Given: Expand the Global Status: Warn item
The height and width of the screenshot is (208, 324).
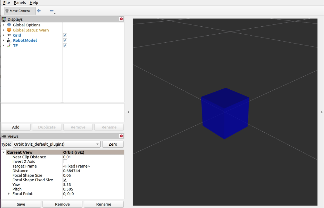Looking at the screenshot, I should (3, 30).
